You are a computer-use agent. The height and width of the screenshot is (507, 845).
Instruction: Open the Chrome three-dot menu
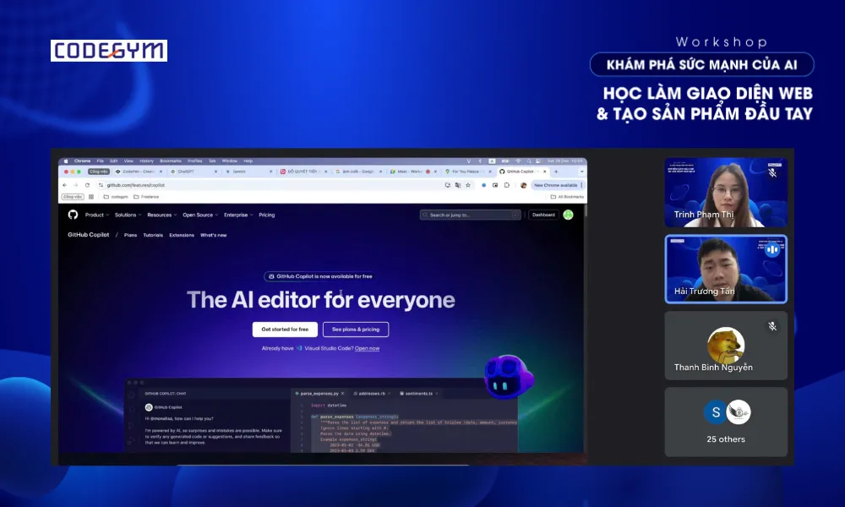[x=581, y=185]
